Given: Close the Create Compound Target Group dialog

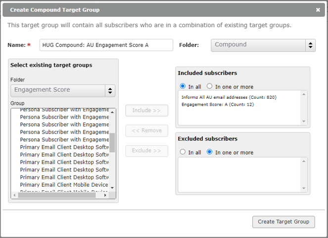Looking at the screenshot, I should coord(318,10).
